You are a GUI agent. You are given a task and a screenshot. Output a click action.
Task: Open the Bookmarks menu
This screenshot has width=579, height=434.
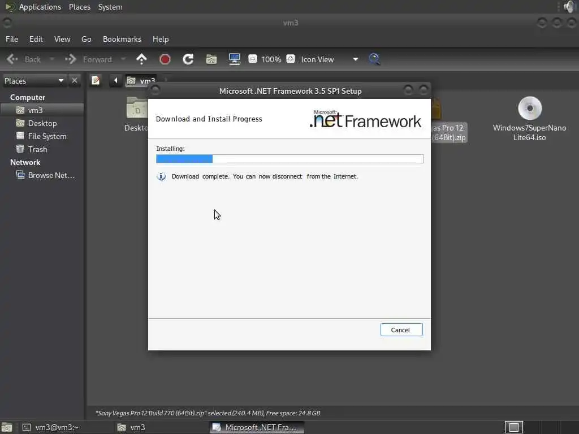[x=122, y=39]
